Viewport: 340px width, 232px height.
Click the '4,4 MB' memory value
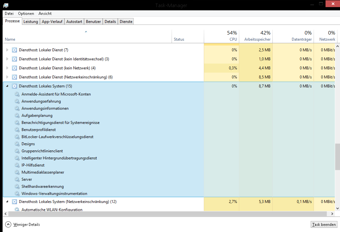(265, 68)
